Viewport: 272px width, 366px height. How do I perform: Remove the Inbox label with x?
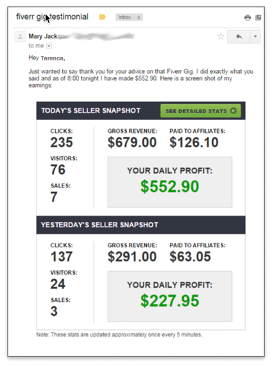pos(139,17)
